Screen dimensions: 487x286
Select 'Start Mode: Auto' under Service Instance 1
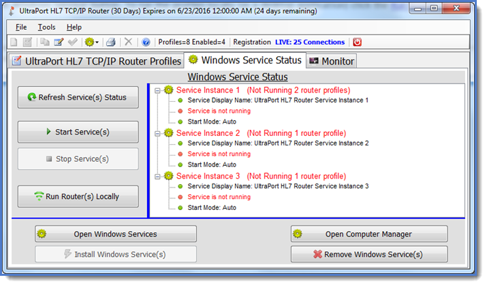click(x=212, y=122)
